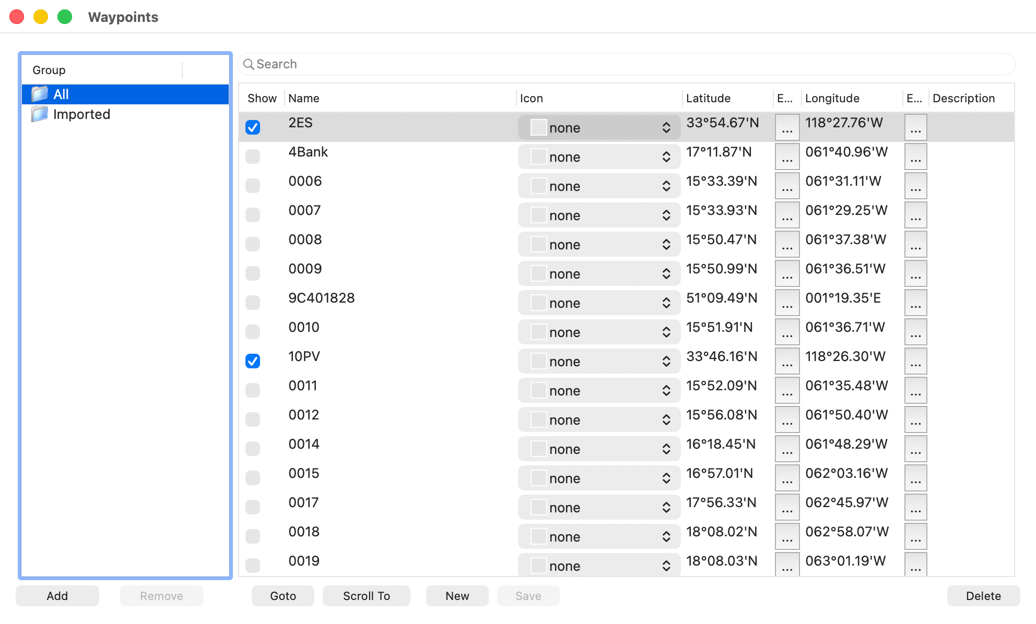This screenshot has height=624, width=1036.
Task: Open longitude editor button for 2ES row
Action: 916,127
